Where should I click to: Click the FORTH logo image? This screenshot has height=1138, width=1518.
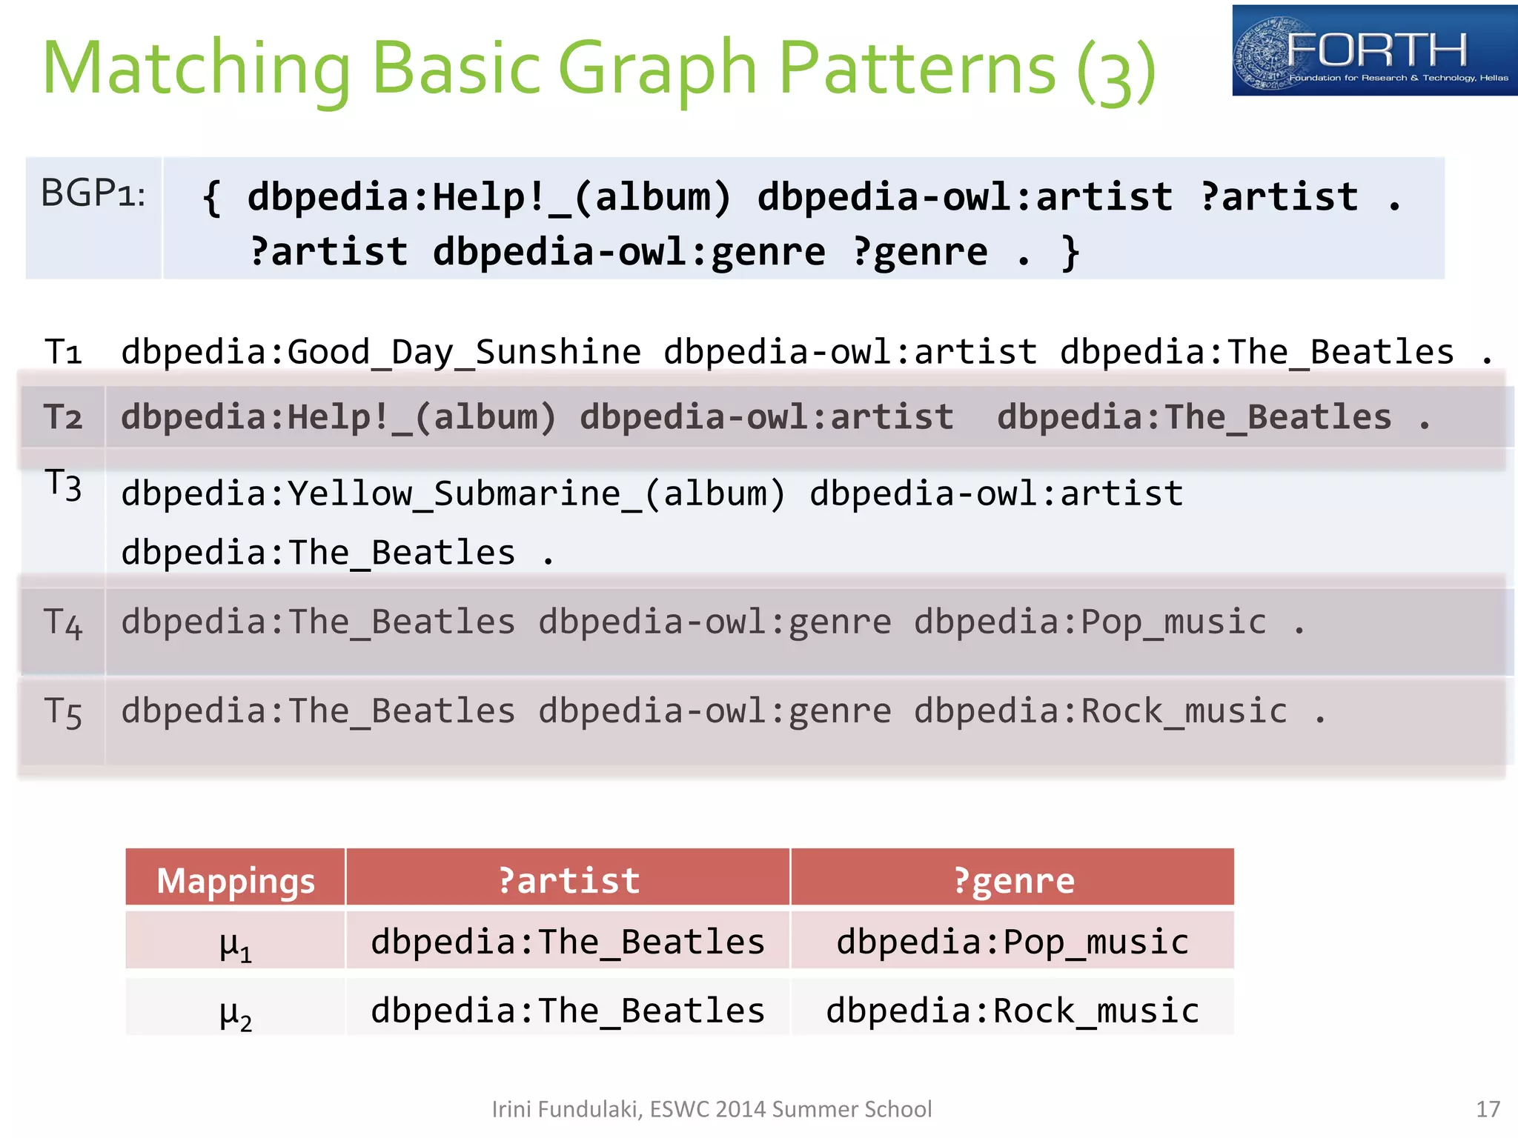click(x=1374, y=50)
